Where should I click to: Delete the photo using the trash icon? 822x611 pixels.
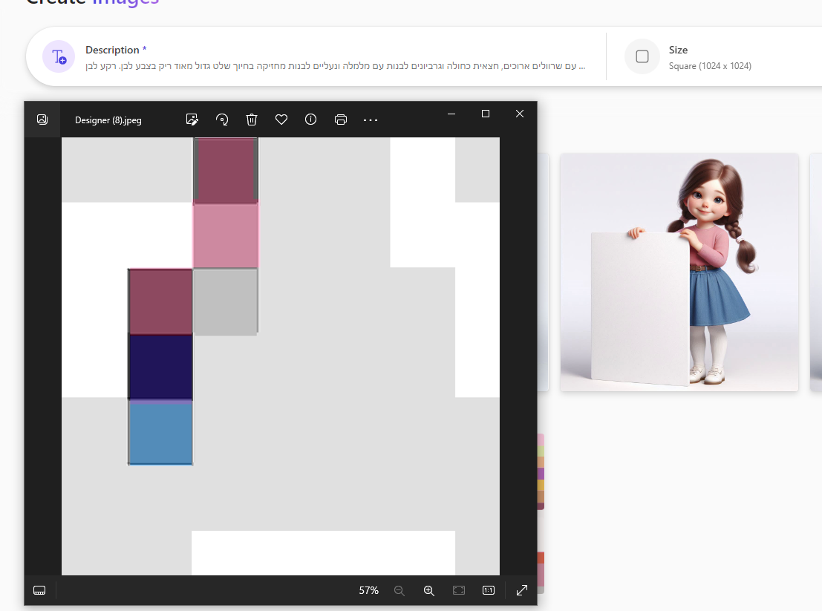point(252,120)
